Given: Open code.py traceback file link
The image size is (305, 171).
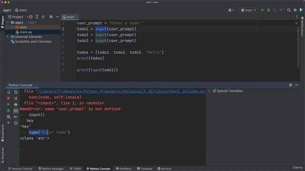Looking at the screenshot, I should click(122, 91).
